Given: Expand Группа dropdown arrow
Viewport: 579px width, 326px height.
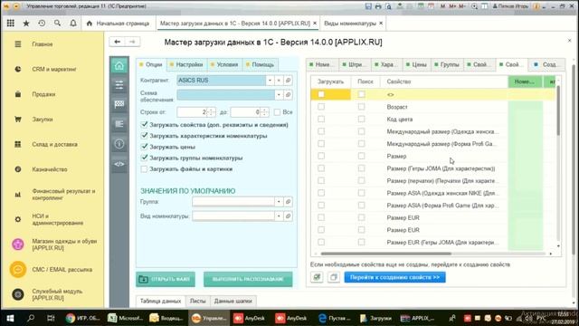Looking at the screenshot, I should [x=279, y=201].
